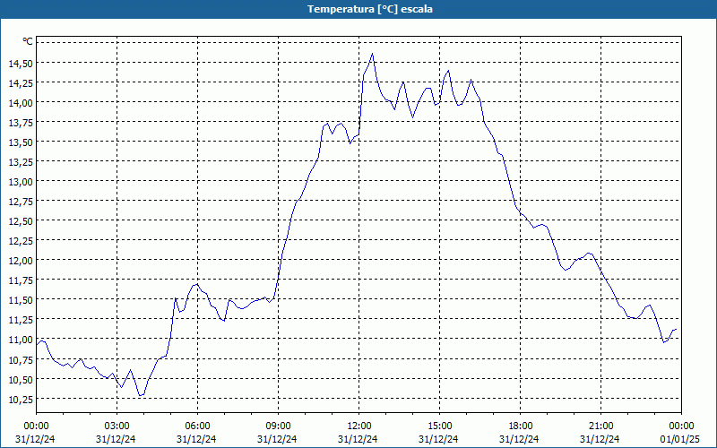Click the 31/12/24 date under 18:00
Image resolution: width=717 pixels, height=448 pixels.
(519, 439)
